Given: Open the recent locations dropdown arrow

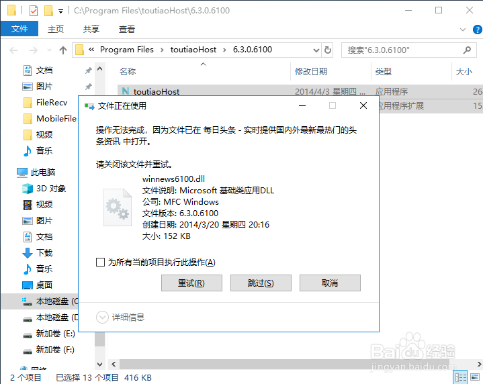Looking at the screenshot, I should [x=49, y=50].
